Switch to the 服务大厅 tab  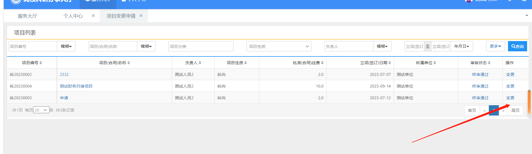27,16
